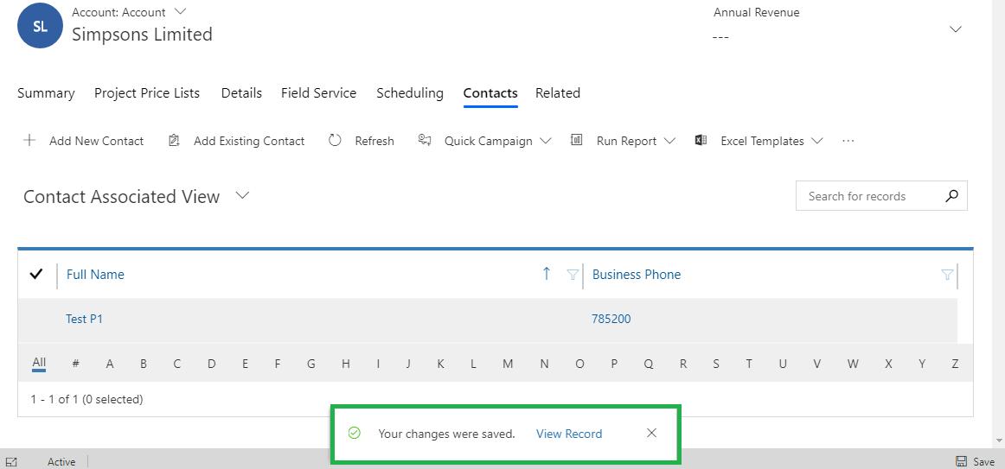Filter contacts by letter S

pyautogui.click(x=716, y=364)
